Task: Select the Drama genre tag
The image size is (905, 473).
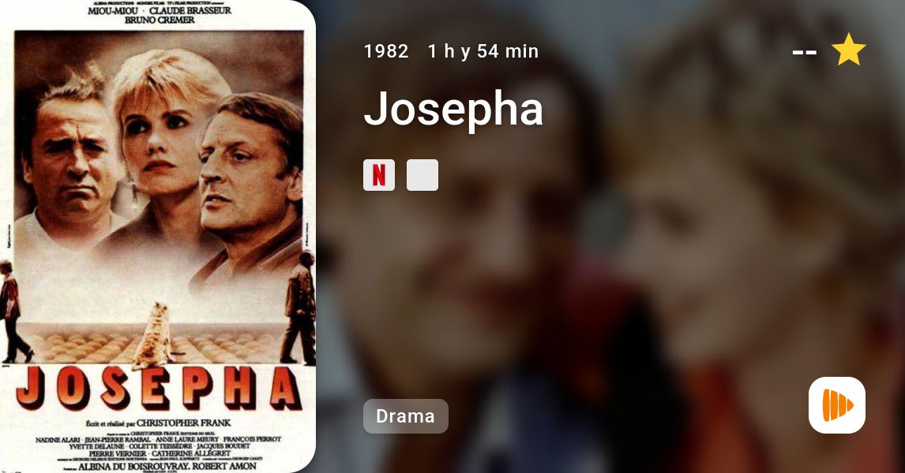Action: [406, 416]
